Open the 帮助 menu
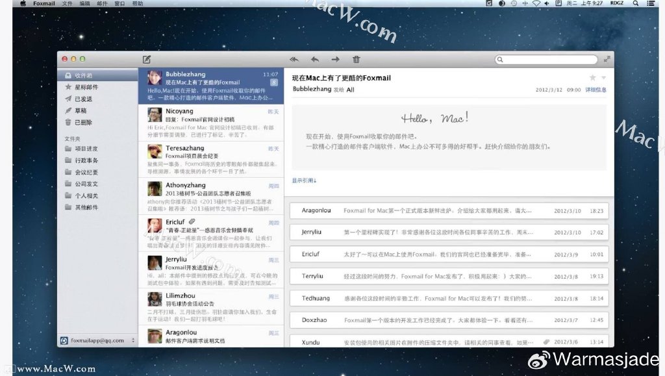The height and width of the screenshot is (376, 665). tap(138, 3)
